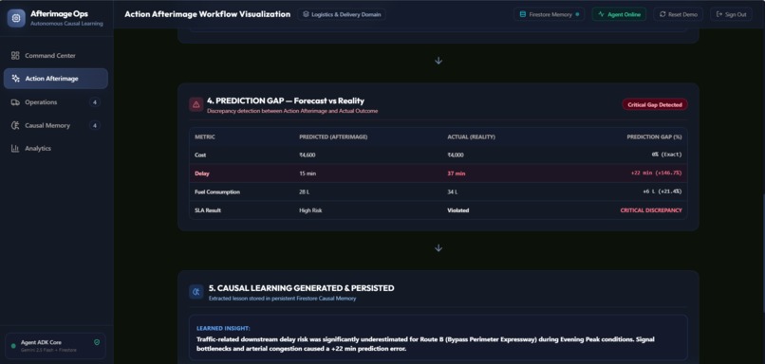Click the 34 L actual fuel value

tap(453, 192)
